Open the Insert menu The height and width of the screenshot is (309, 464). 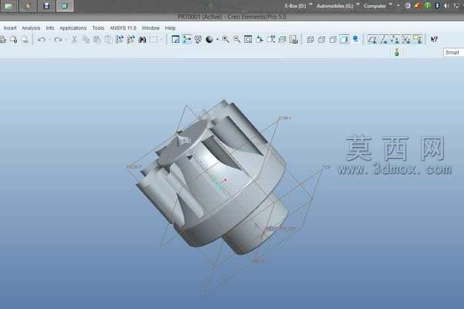point(10,28)
